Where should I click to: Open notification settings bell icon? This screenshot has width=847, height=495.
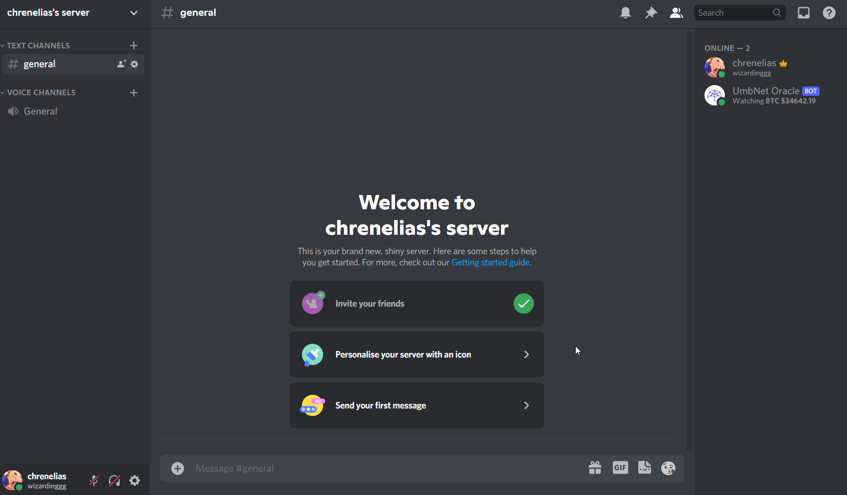[626, 13]
